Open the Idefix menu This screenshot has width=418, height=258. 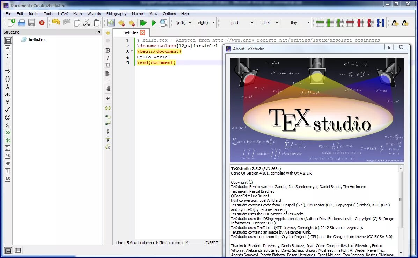point(34,14)
